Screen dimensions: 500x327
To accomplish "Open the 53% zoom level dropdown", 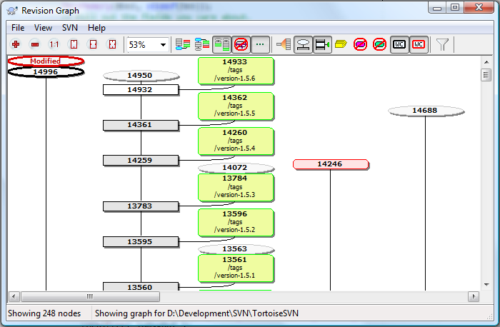I will click(163, 45).
